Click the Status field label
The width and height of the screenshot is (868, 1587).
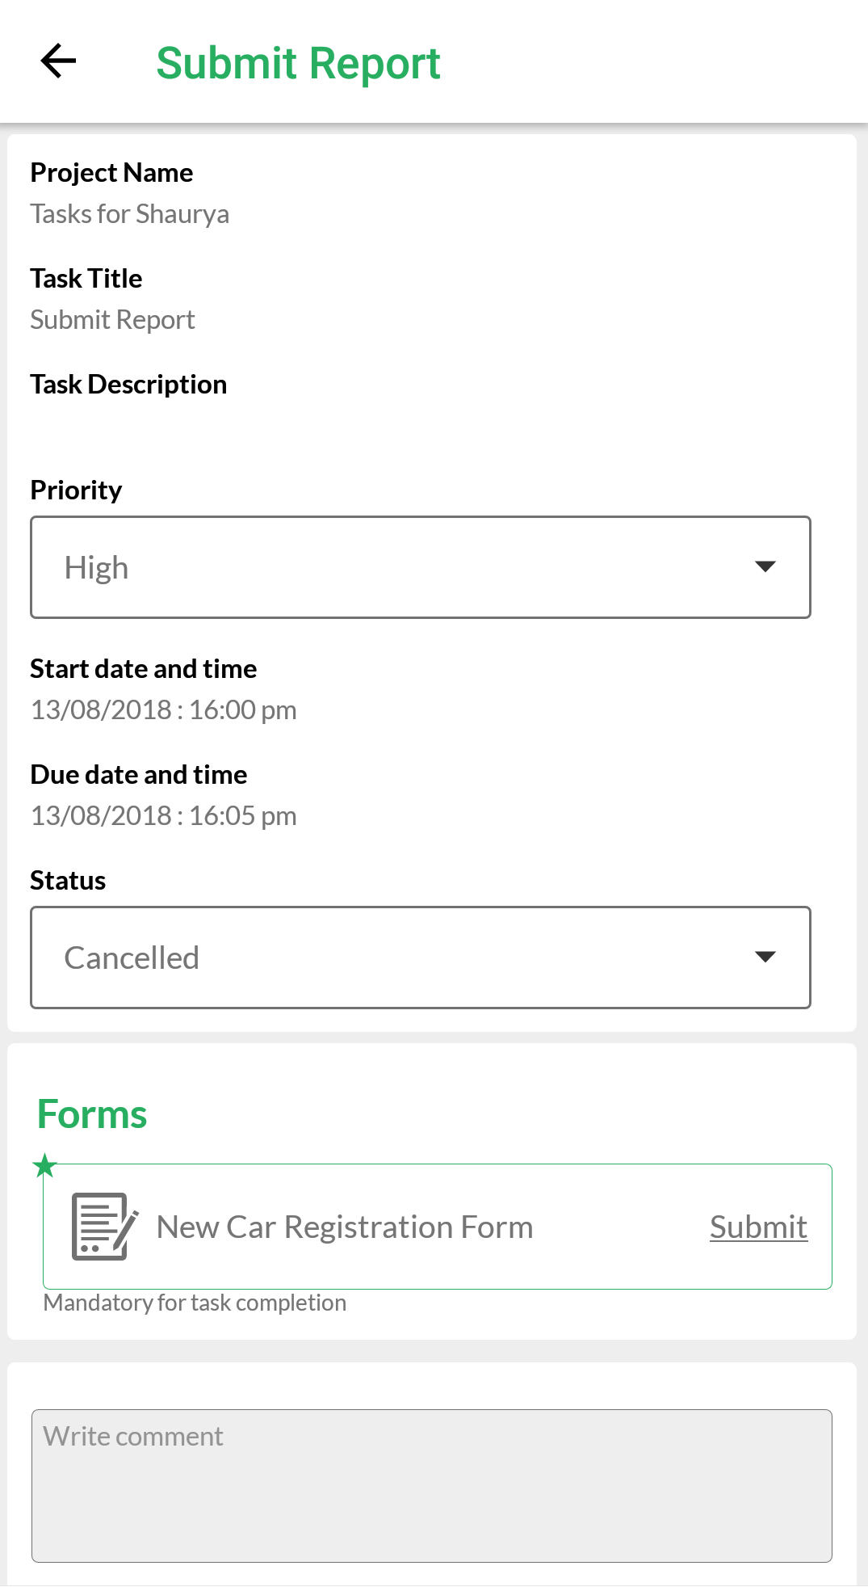(x=68, y=881)
